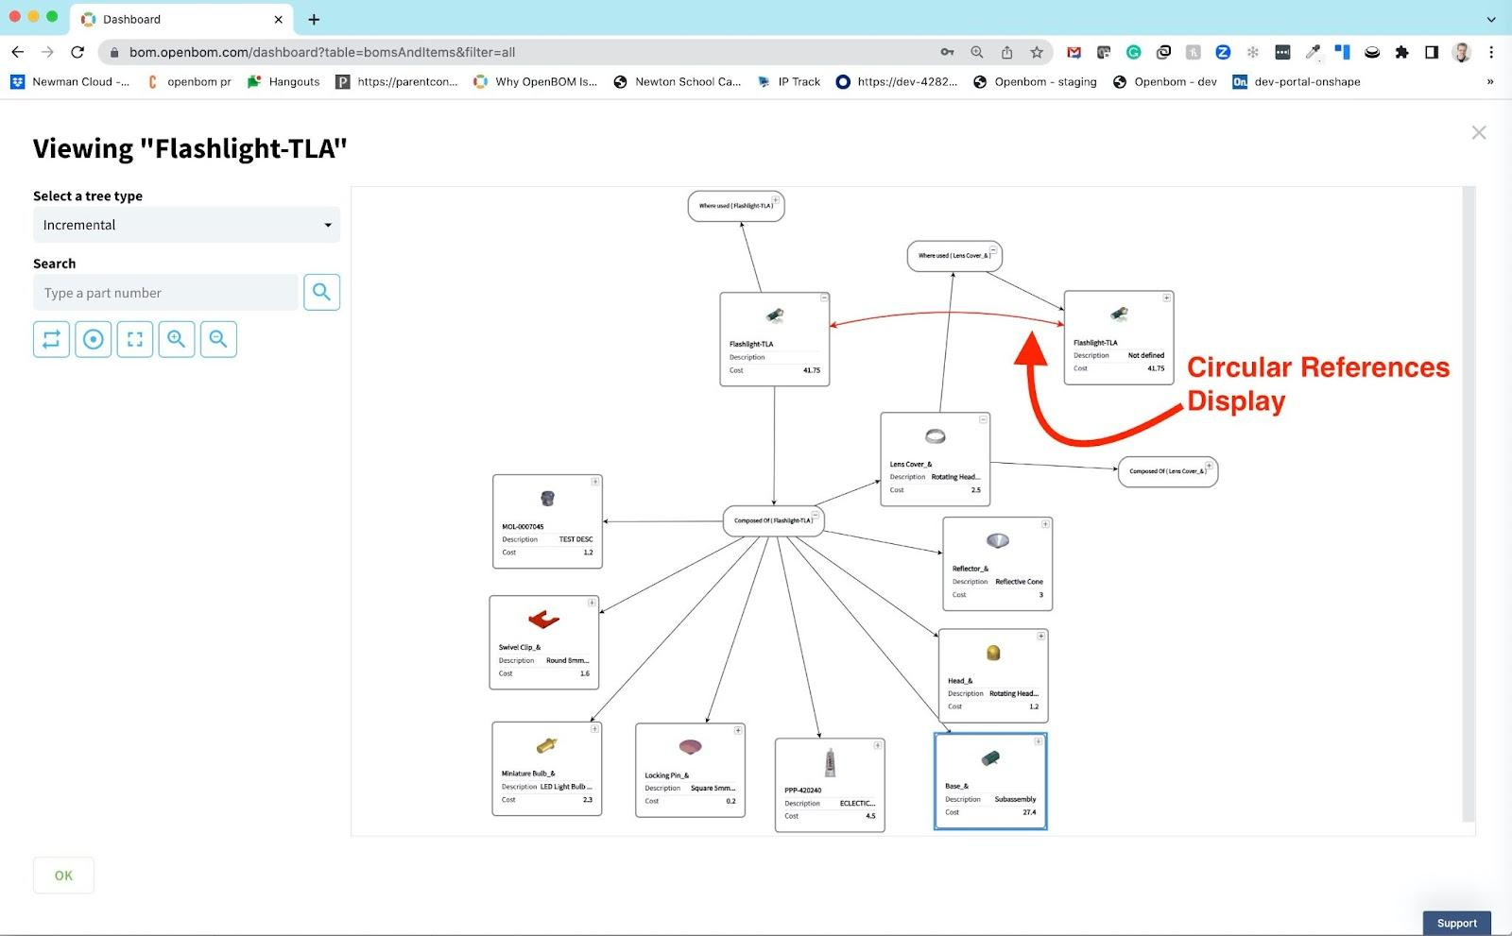Click the Miniature Bulb_& part thumbnail
Screen dimensions: 1512x936
pos(546,745)
